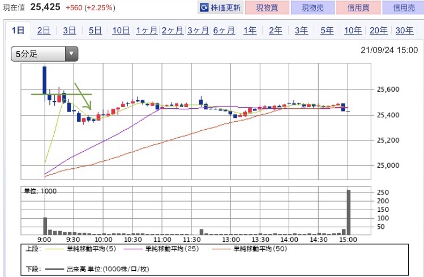The height and width of the screenshot is (277, 424).
Task: Click the tall opening 9:00 candlestick
Action: coord(44,80)
